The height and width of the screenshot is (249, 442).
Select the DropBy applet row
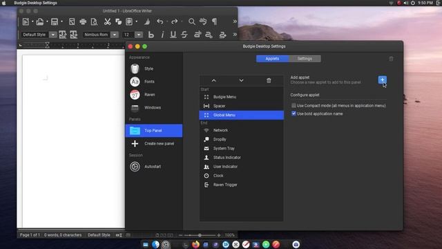tap(241, 139)
